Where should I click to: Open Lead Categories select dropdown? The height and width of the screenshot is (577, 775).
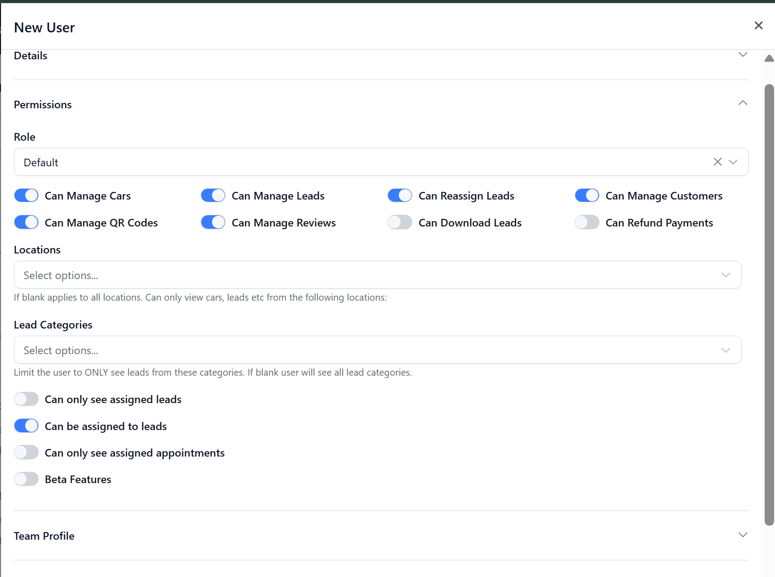(377, 350)
